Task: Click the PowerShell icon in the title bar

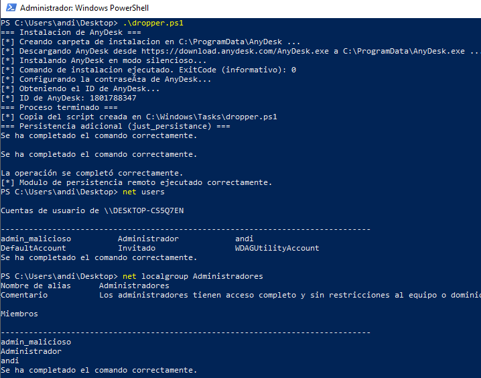Action: tap(9, 9)
